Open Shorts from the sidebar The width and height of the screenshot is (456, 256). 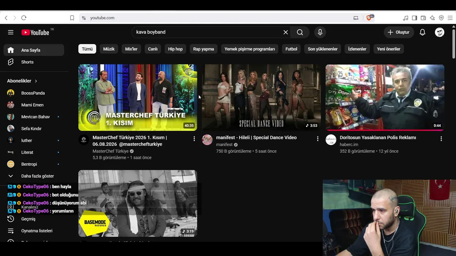tap(34, 62)
